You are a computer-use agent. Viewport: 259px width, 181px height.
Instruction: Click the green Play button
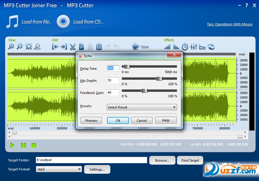12,146
